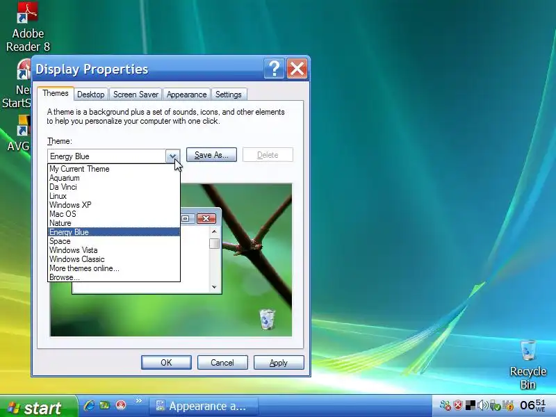Switch to the Appearance tab
Image resolution: width=556 pixels, height=417 pixels.
(186, 95)
